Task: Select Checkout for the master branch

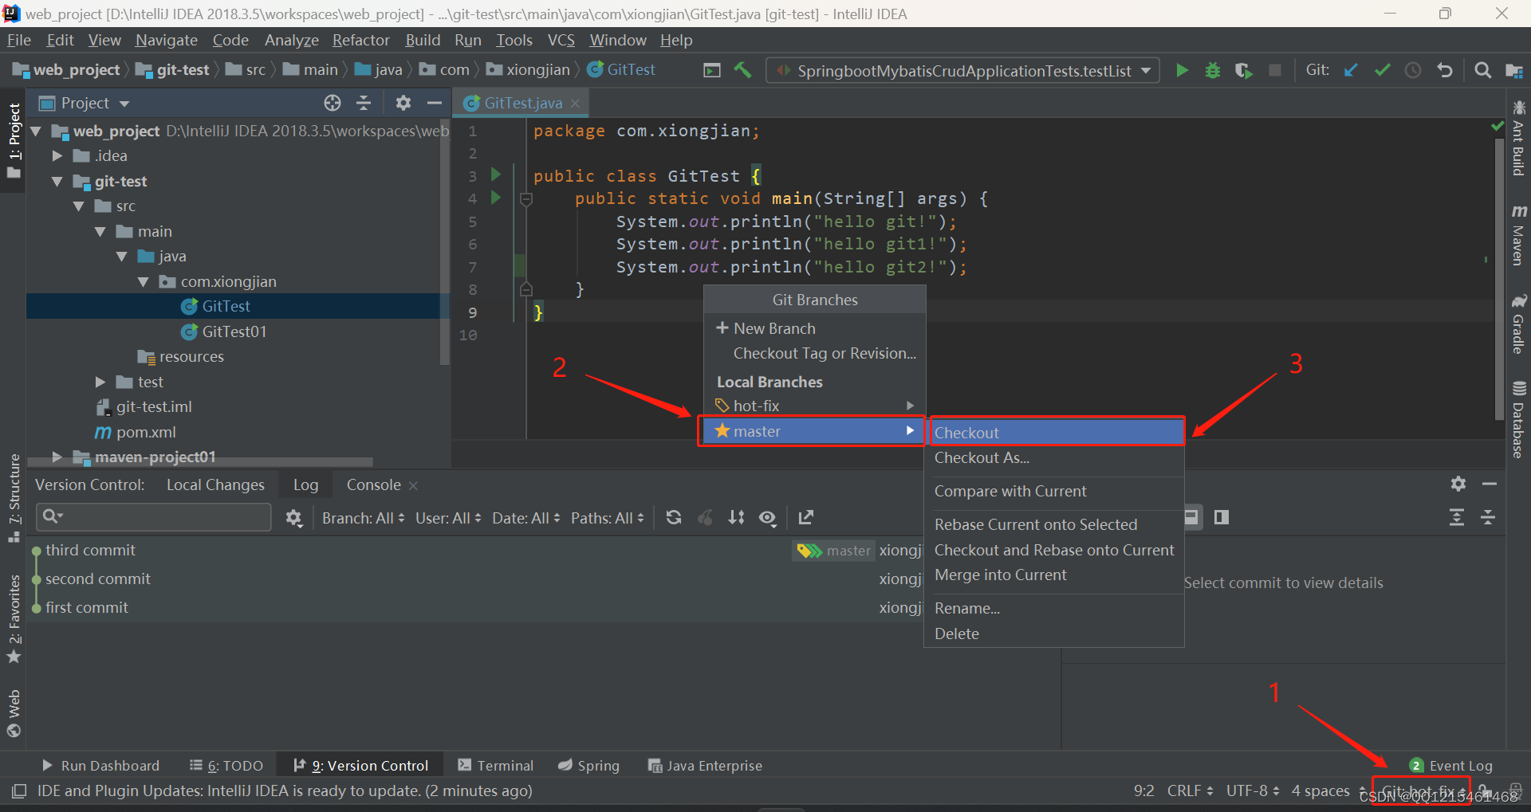Action: pos(1057,432)
